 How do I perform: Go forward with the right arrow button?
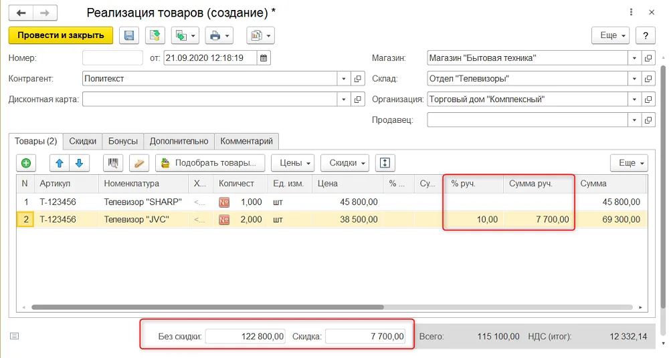click(x=45, y=13)
